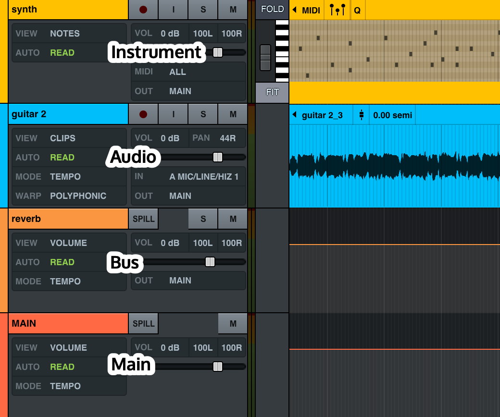Viewport: 500px width, 417px height.
Task: Enable input monitoring on the synth track
Action: [x=173, y=9]
